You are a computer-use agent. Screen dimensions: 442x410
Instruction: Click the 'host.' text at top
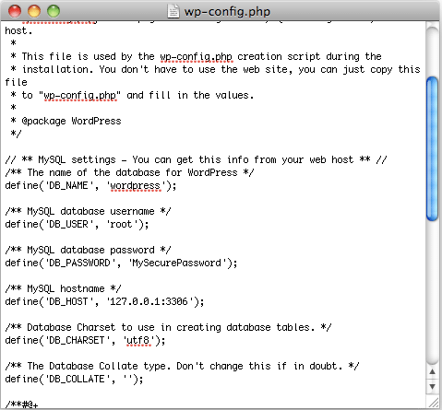click(x=18, y=31)
